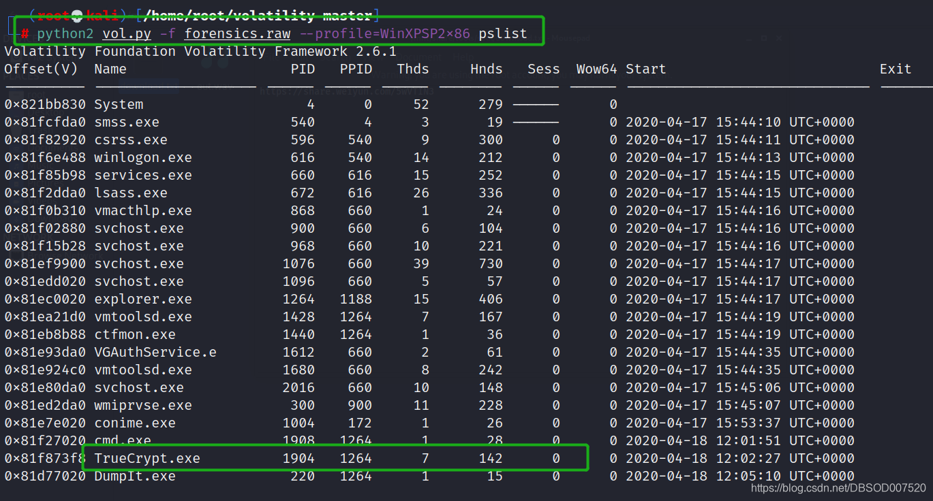Click the Volatility Framework 2.6.1 banner line
Image resolution: width=933 pixels, height=501 pixels.
tap(200, 51)
